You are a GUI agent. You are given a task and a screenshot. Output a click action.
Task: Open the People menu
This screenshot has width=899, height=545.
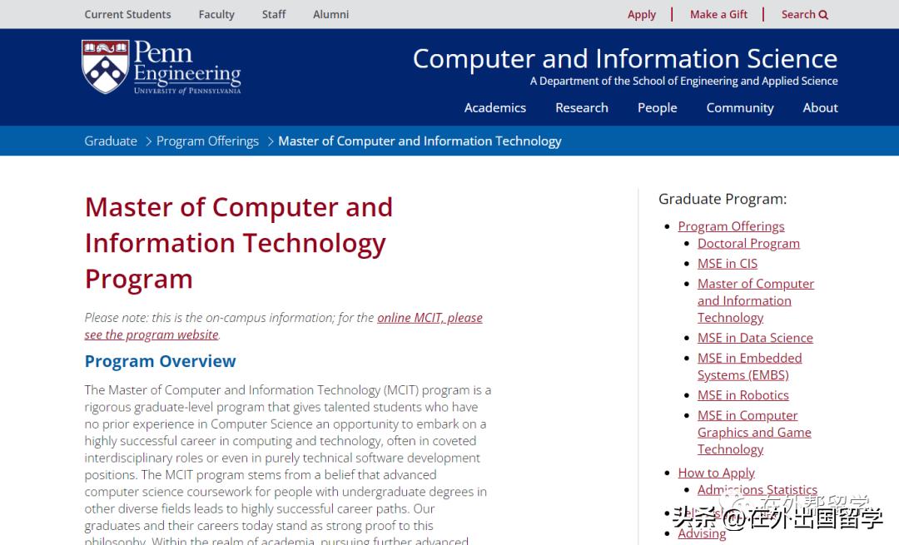click(x=657, y=107)
